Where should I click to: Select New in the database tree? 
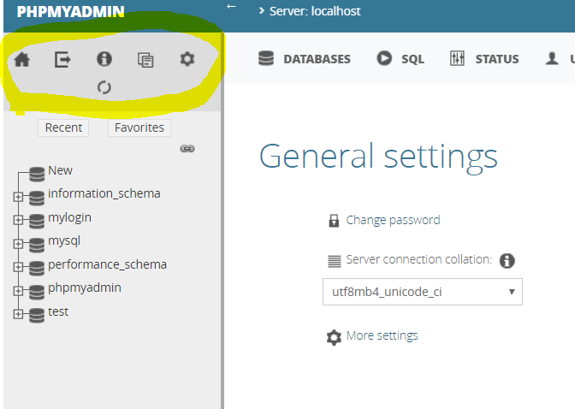60,170
